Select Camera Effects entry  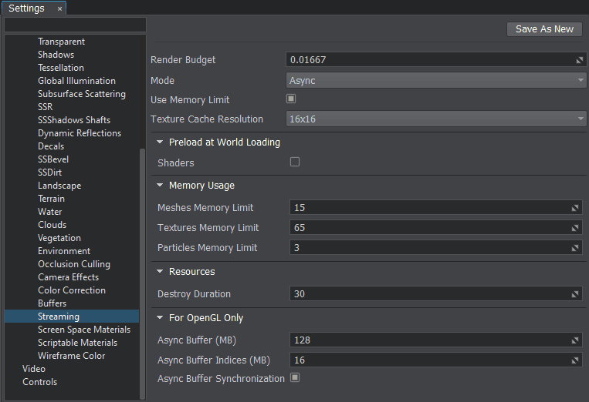coord(69,277)
